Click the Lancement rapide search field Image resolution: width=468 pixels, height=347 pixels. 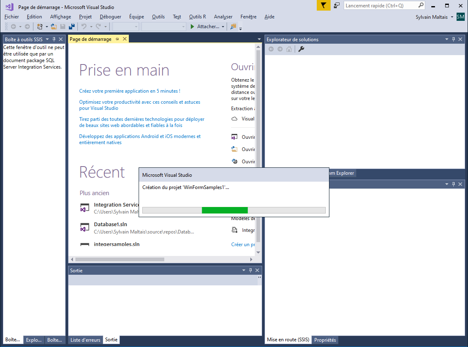tap(380, 5)
